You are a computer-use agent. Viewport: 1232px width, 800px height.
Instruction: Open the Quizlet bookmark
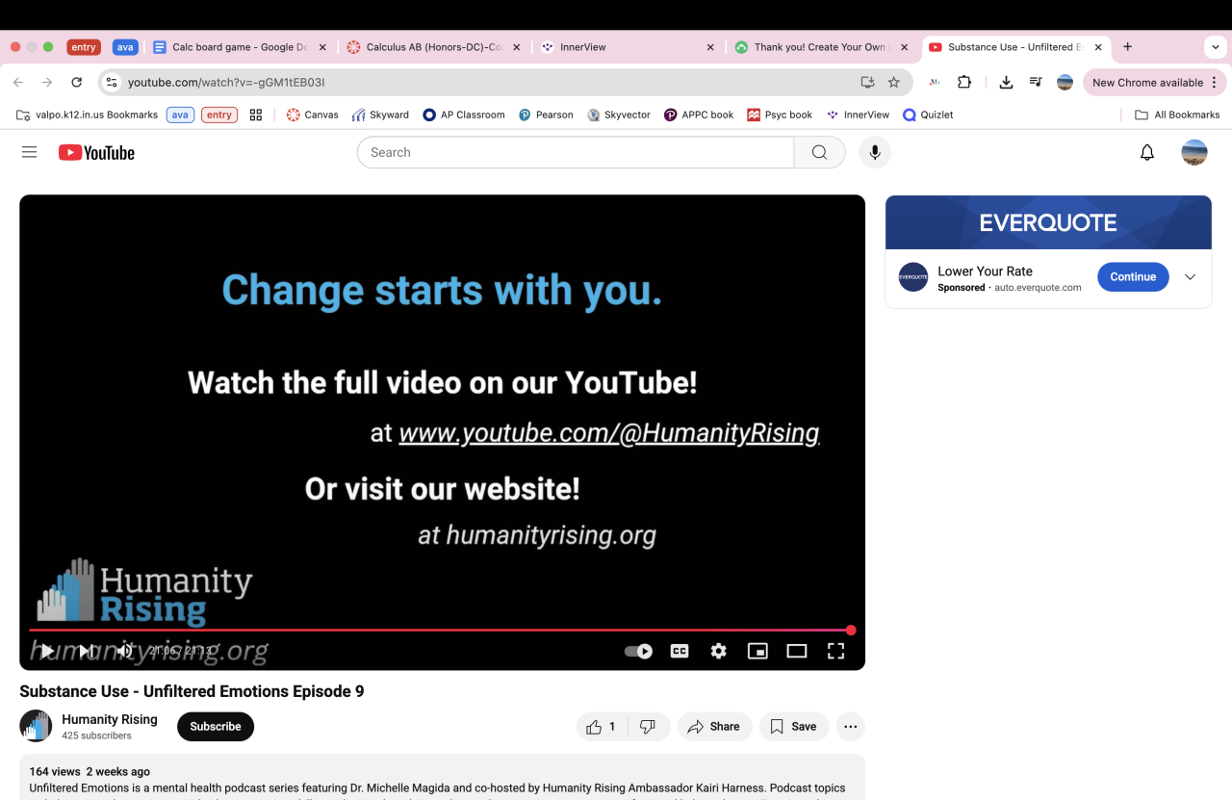click(928, 115)
